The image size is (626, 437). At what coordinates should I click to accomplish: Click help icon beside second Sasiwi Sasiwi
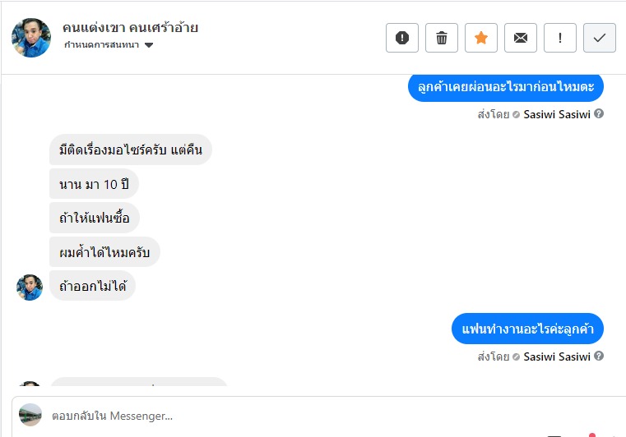coord(599,356)
